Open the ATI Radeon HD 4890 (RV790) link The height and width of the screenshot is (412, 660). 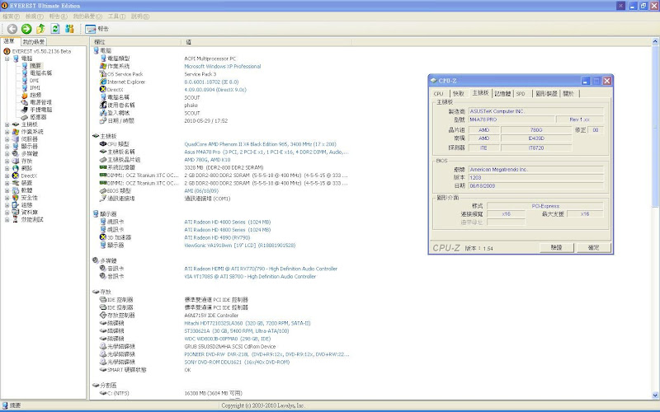click(217, 237)
